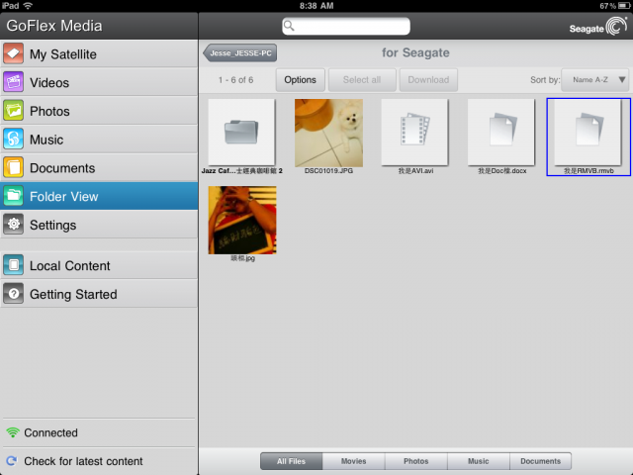Tap the Videos clapperboard icon

pyautogui.click(x=13, y=82)
